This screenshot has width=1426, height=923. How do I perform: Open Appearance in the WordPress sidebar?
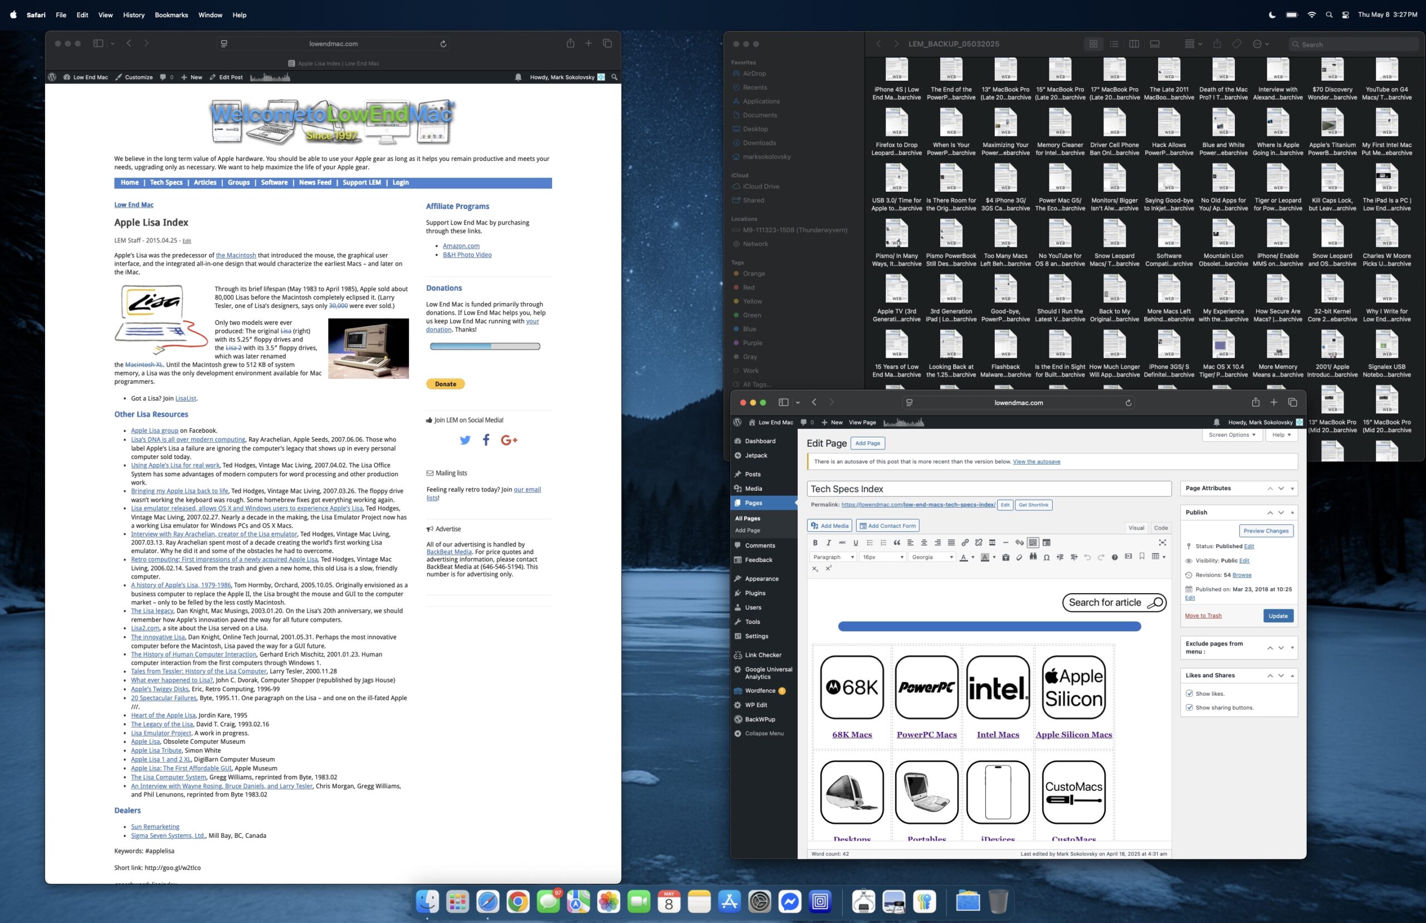coord(761,579)
